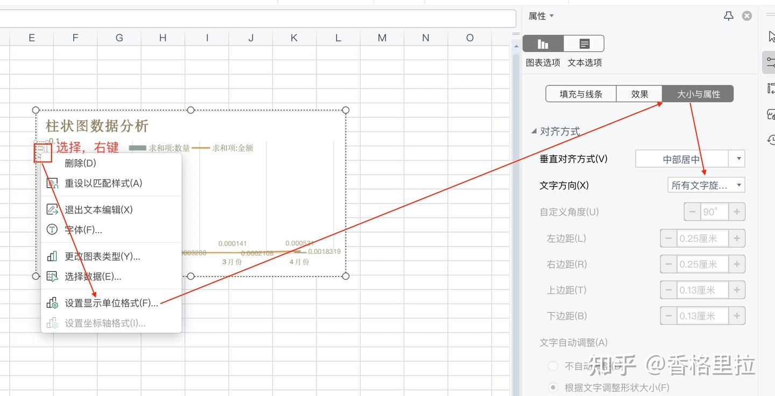Decrease the 下边距 value
775x396 pixels.
click(x=668, y=316)
